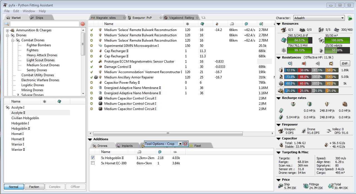Toggle the Normal meta filter button
The height and width of the screenshot is (194, 356).
14,187
